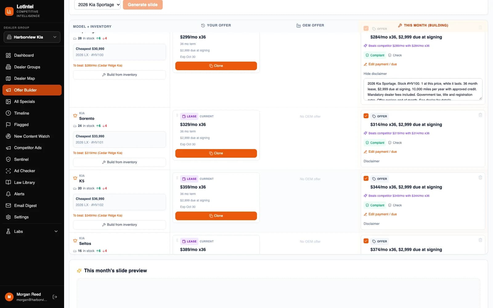Screen dimensions: 493x308
Task: Delete the K5 offer via trash icon
Action: [x=480, y=177]
